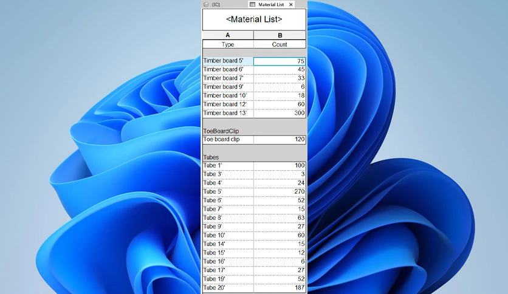Select the Tube 1' cell
This screenshot has height=294, width=508.
click(x=228, y=165)
